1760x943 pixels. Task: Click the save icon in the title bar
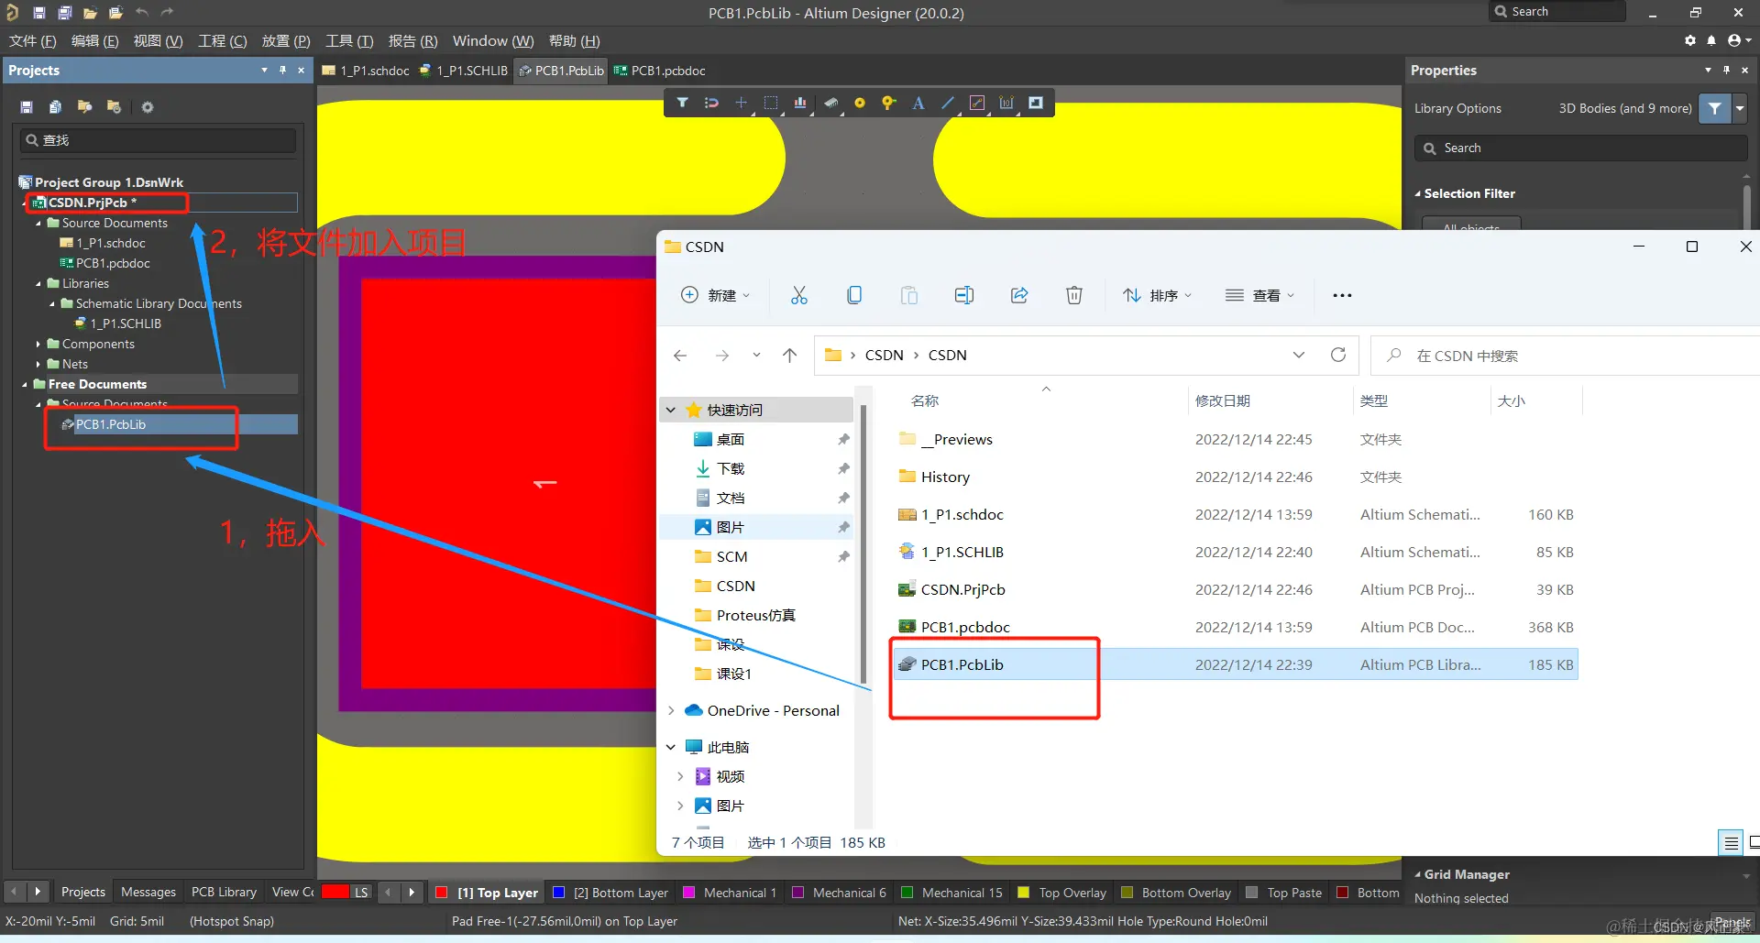point(38,13)
